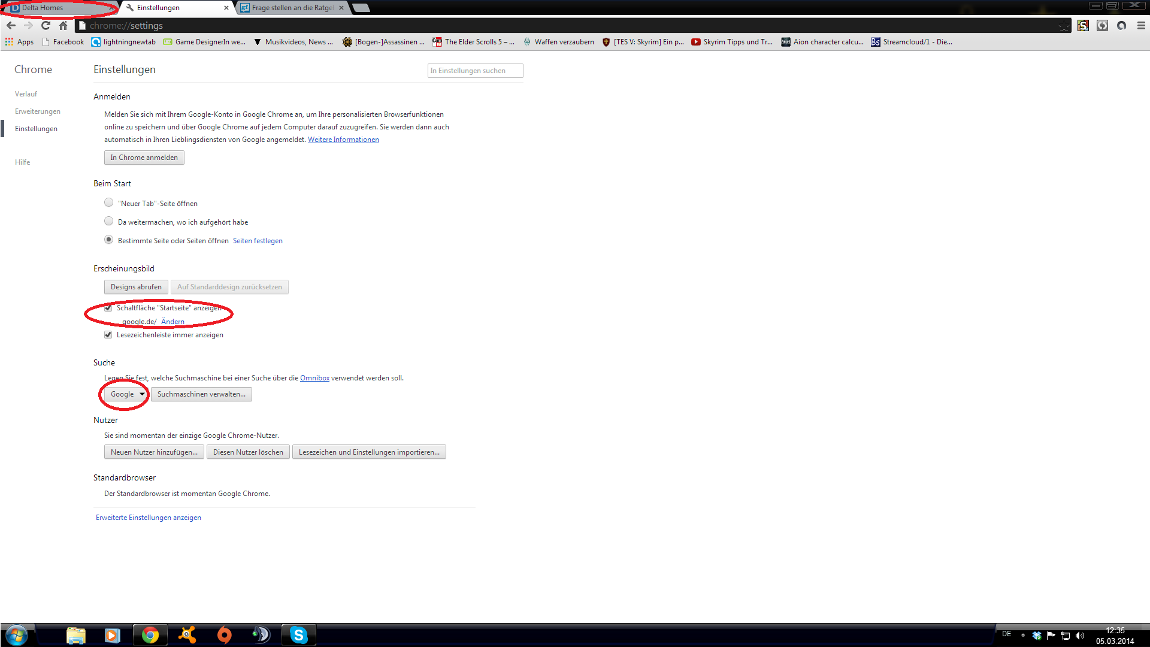Open the lightningnewtab bookmark

coord(123,42)
